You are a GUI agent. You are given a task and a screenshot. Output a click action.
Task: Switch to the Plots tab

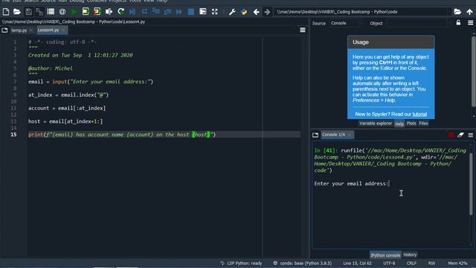(411, 124)
